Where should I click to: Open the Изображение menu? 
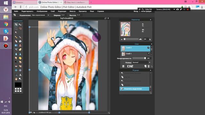42,11
